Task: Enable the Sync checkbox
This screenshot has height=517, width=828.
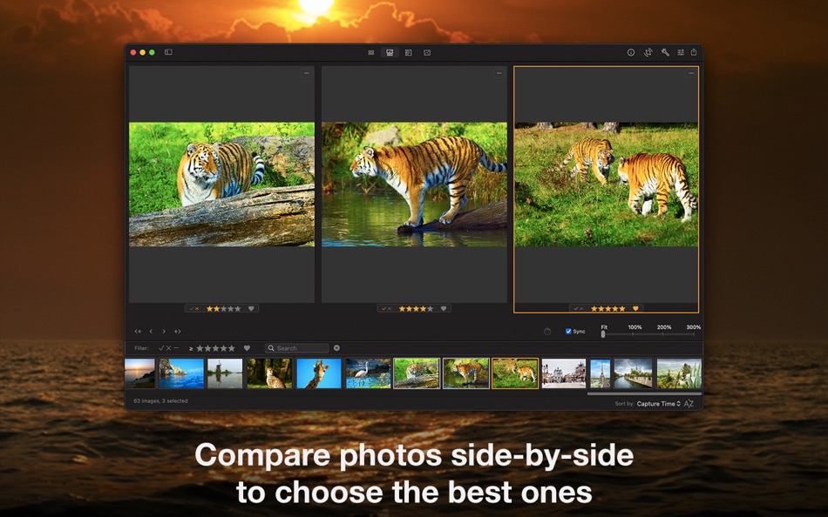Action: [x=568, y=332]
